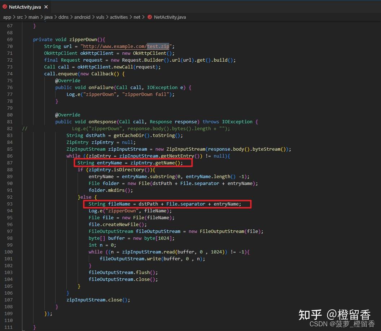This screenshot has width=381, height=331.
Task: Click the NetActivity.java breadcrumb entry
Action: (170, 17)
